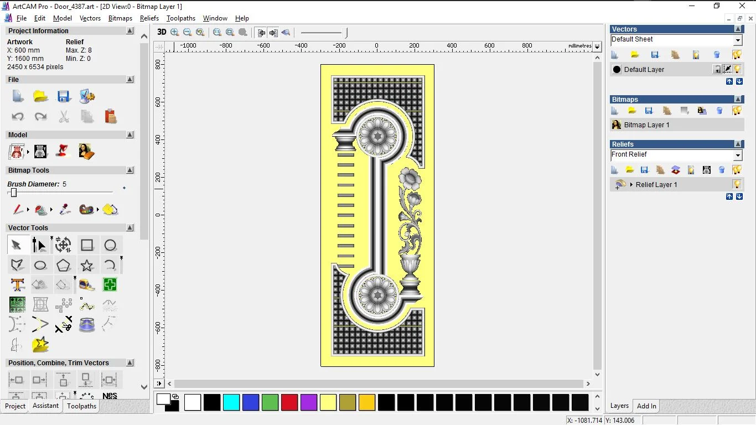Viewport: 756px width, 425px height.
Task: Click the Create Rectangle vector tool
Action: 87,245
